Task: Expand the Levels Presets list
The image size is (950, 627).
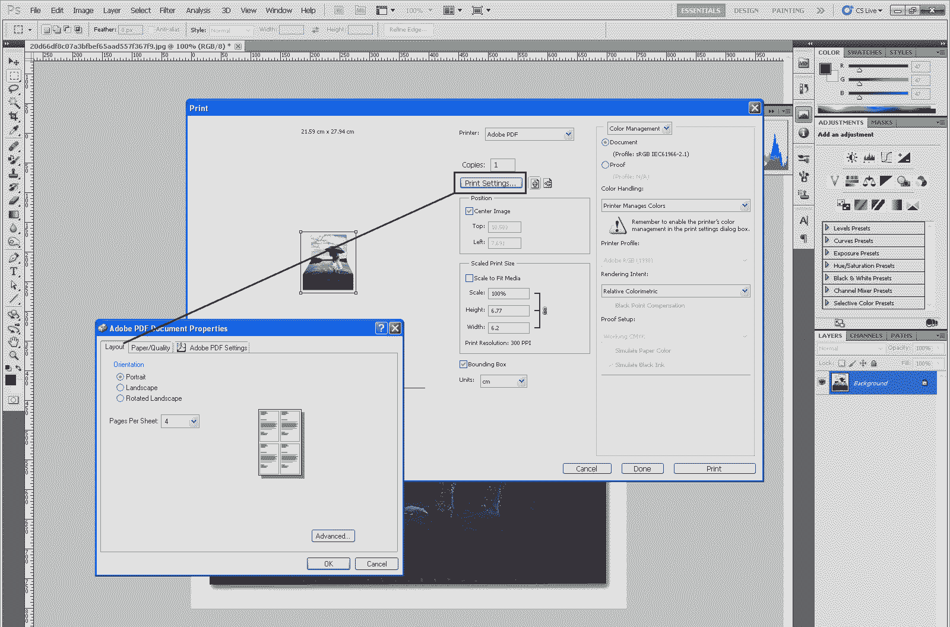Action: 827,228
